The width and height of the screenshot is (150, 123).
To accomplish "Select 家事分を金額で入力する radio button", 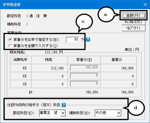I will (10, 46).
